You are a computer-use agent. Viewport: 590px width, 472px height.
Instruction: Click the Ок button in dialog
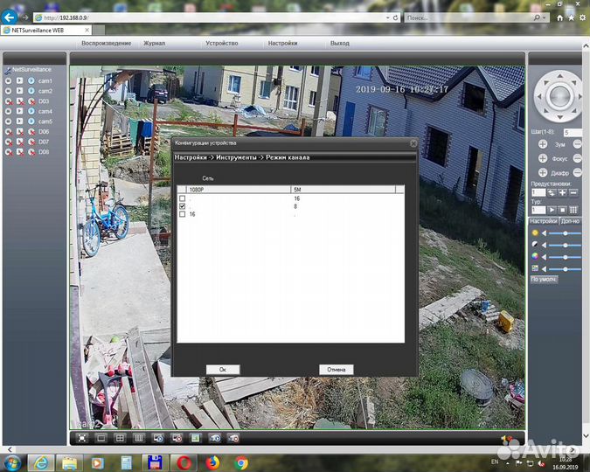pyautogui.click(x=222, y=369)
